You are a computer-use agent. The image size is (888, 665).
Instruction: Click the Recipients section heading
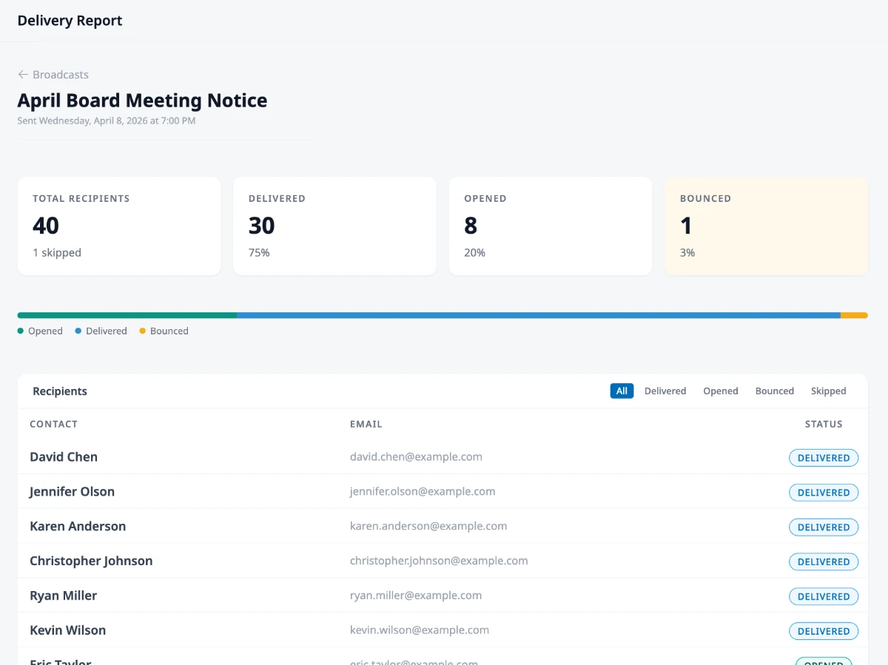[x=60, y=391]
